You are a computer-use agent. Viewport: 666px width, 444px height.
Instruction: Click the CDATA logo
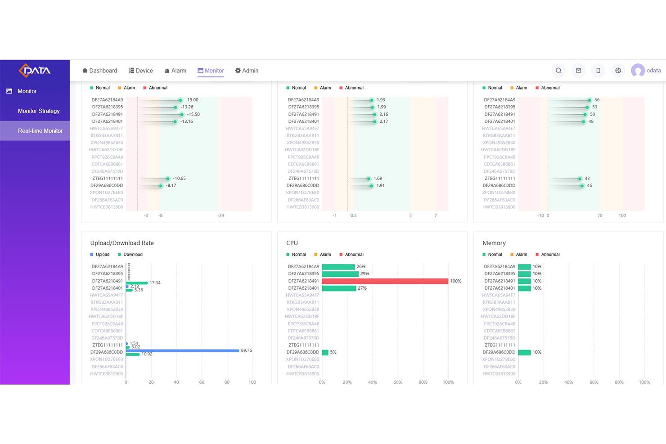click(35, 70)
